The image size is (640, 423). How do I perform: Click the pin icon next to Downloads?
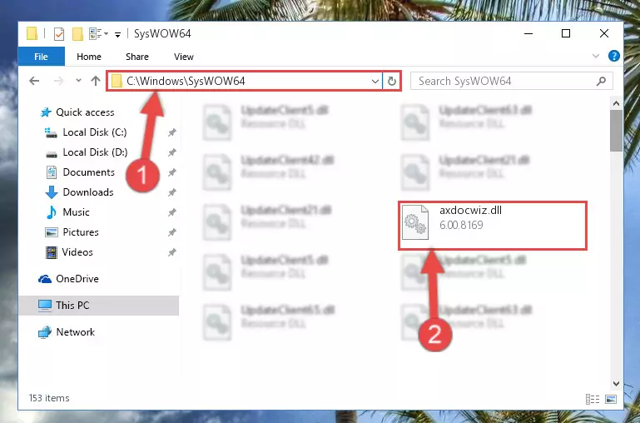click(171, 192)
